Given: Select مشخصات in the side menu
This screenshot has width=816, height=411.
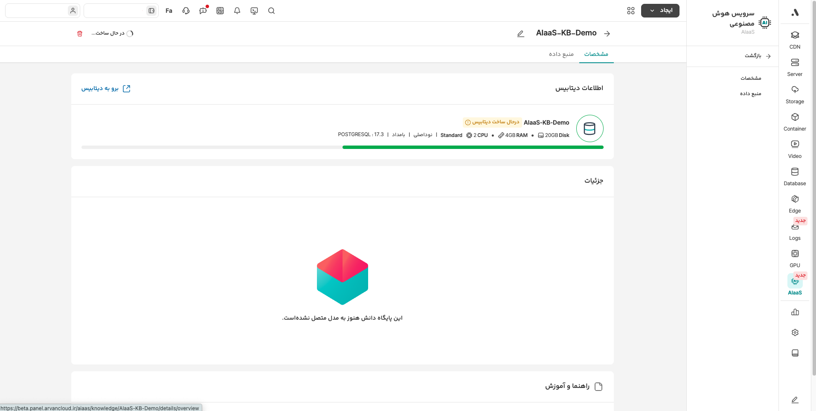Looking at the screenshot, I should [751, 78].
